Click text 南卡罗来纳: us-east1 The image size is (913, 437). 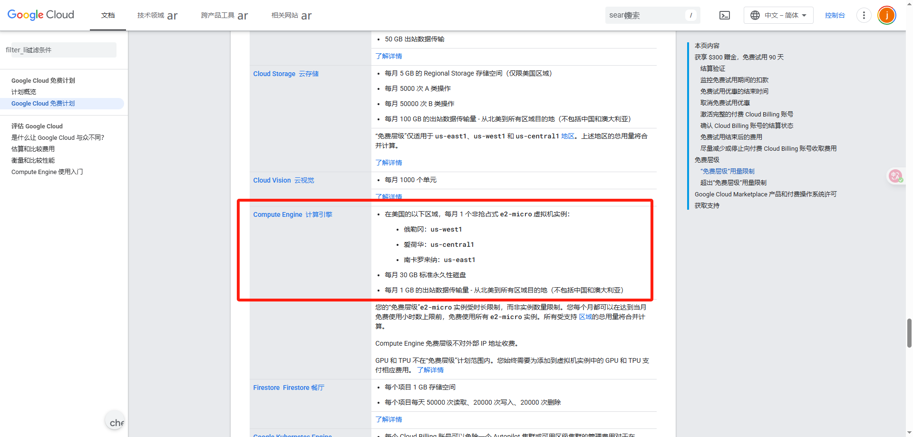click(439, 260)
